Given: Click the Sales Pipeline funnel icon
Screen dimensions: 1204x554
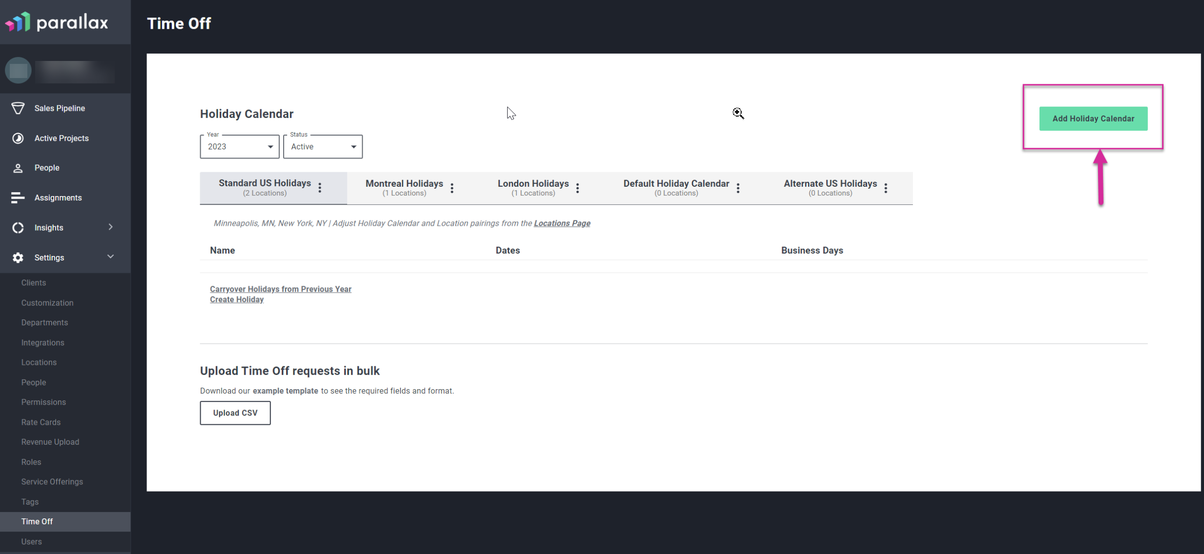Looking at the screenshot, I should coord(18,108).
